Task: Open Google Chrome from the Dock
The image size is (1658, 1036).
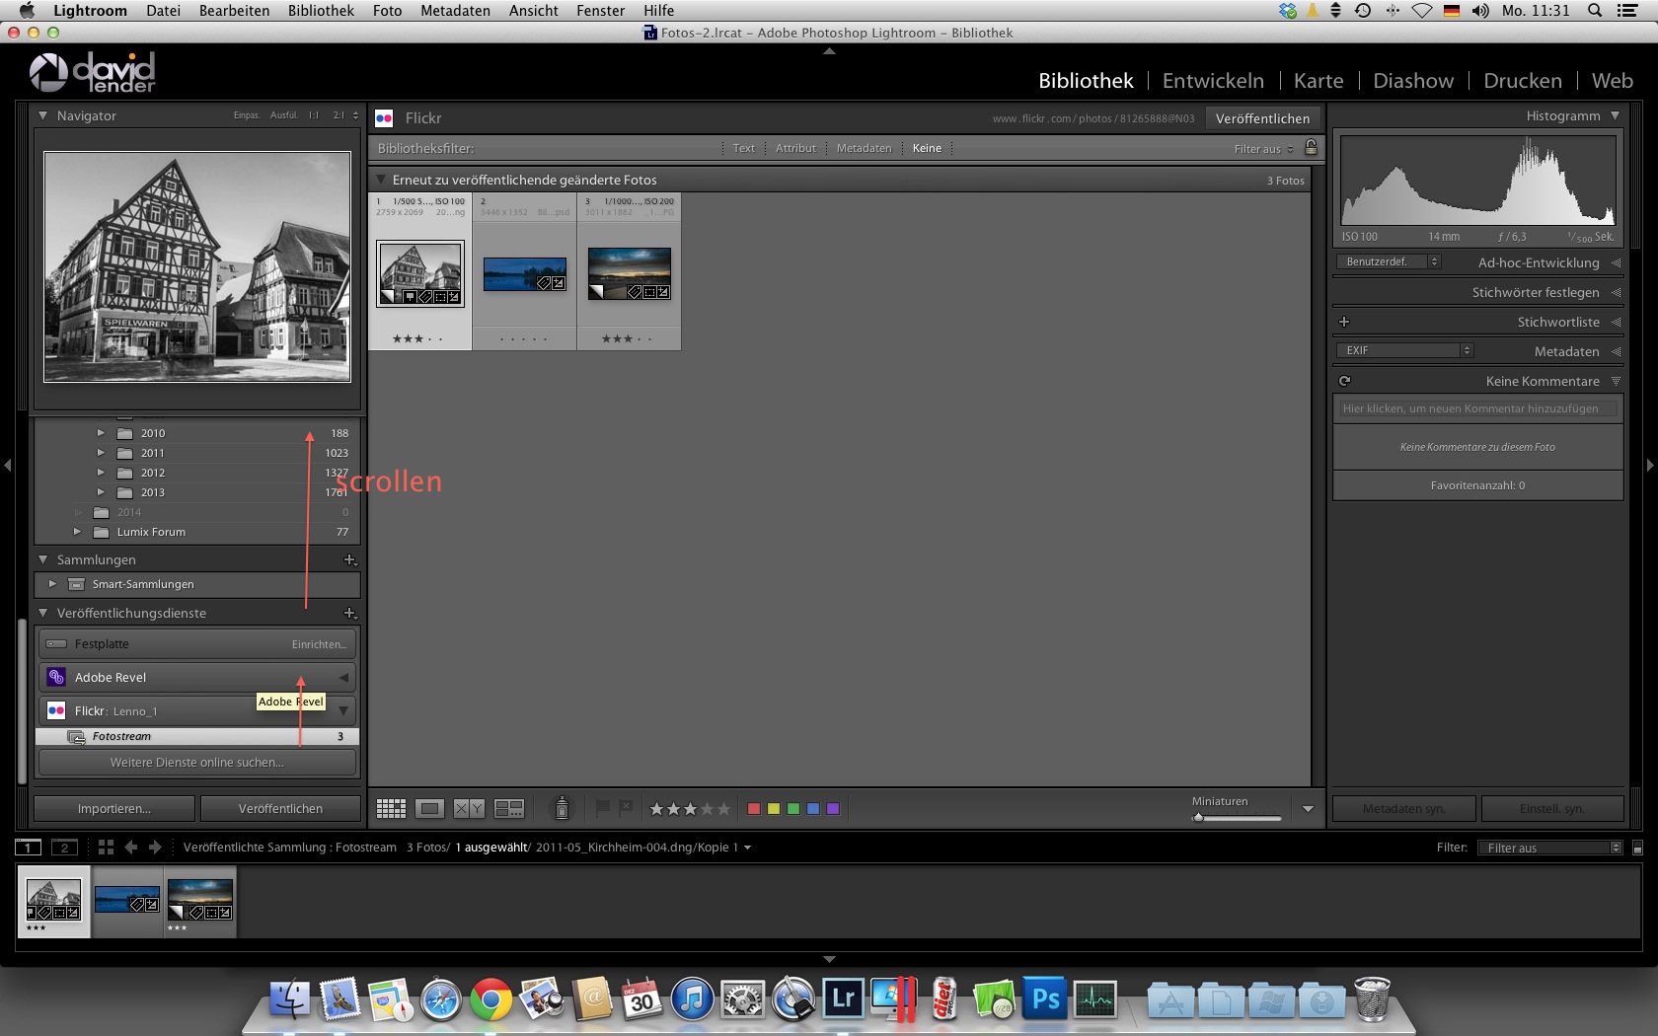Action: tap(490, 999)
